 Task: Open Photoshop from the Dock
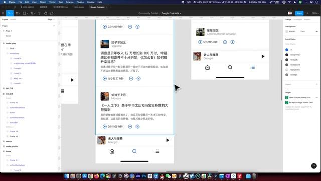click(144, 176)
